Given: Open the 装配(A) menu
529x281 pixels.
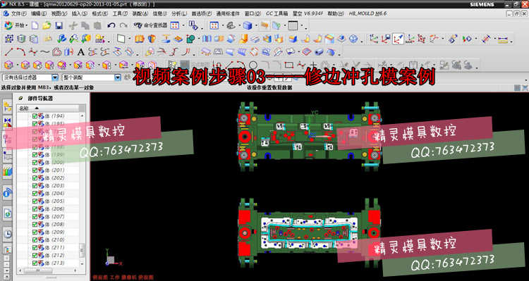Looking at the screenshot, I should 140,14.
